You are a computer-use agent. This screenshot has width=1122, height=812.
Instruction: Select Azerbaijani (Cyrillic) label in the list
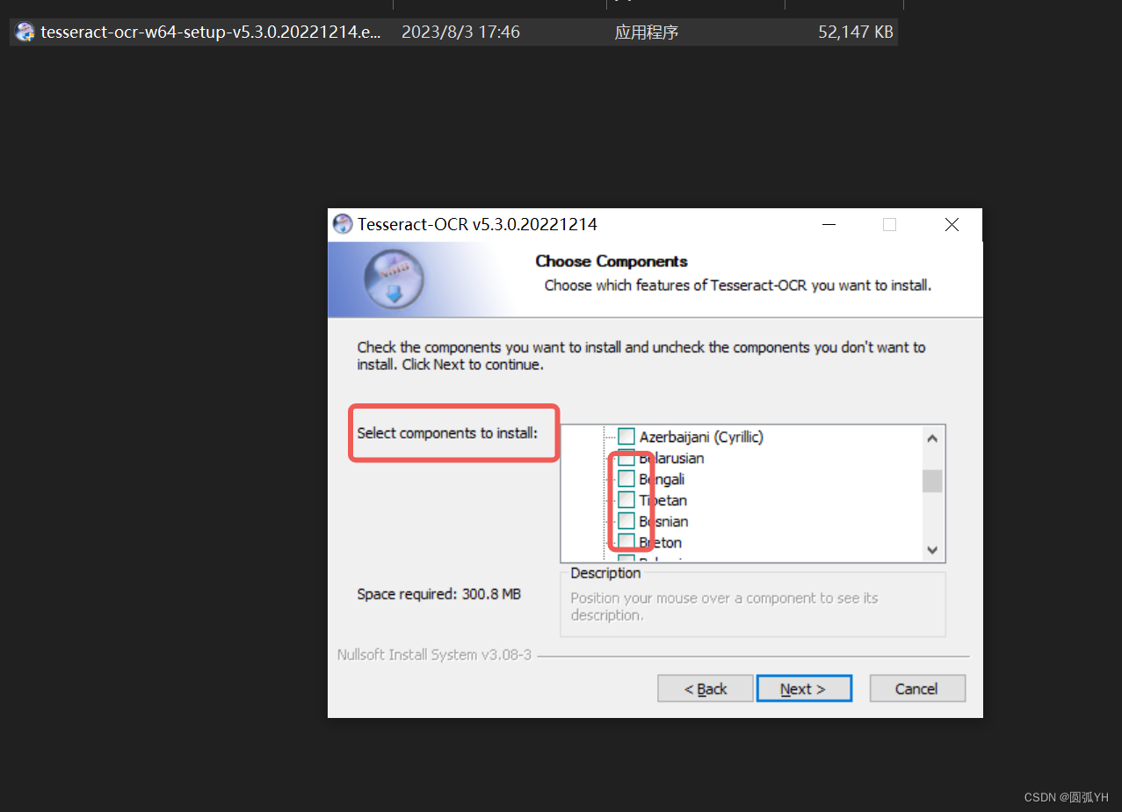(x=701, y=436)
